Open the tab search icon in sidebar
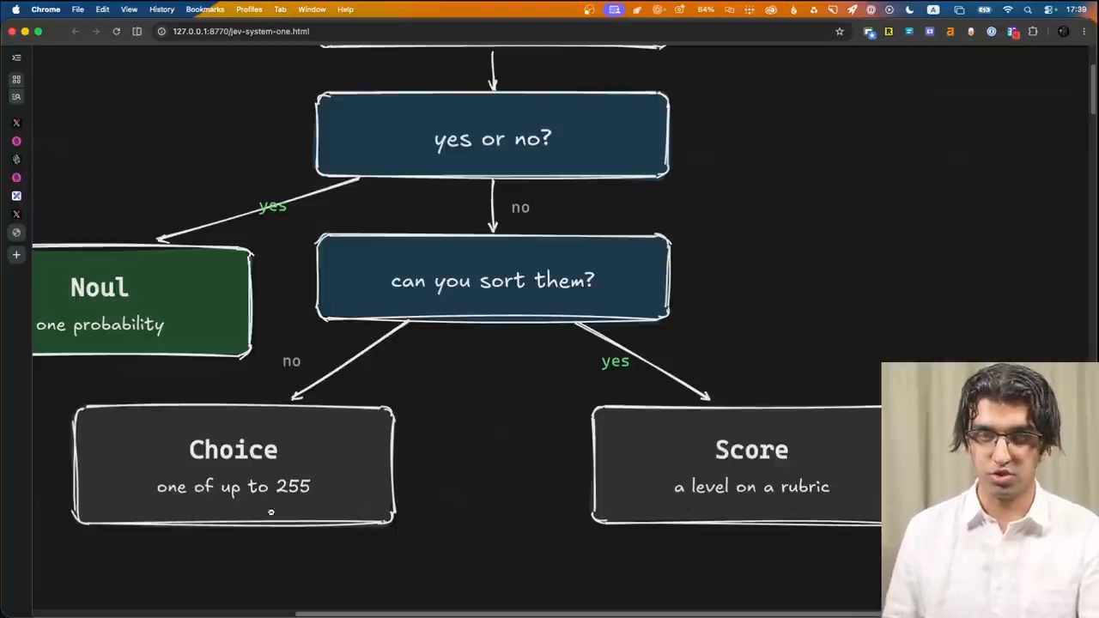Screen dimensions: 1099x618 pyautogui.click(x=16, y=96)
